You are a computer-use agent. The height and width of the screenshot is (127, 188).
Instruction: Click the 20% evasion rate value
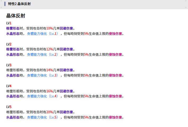50,112
